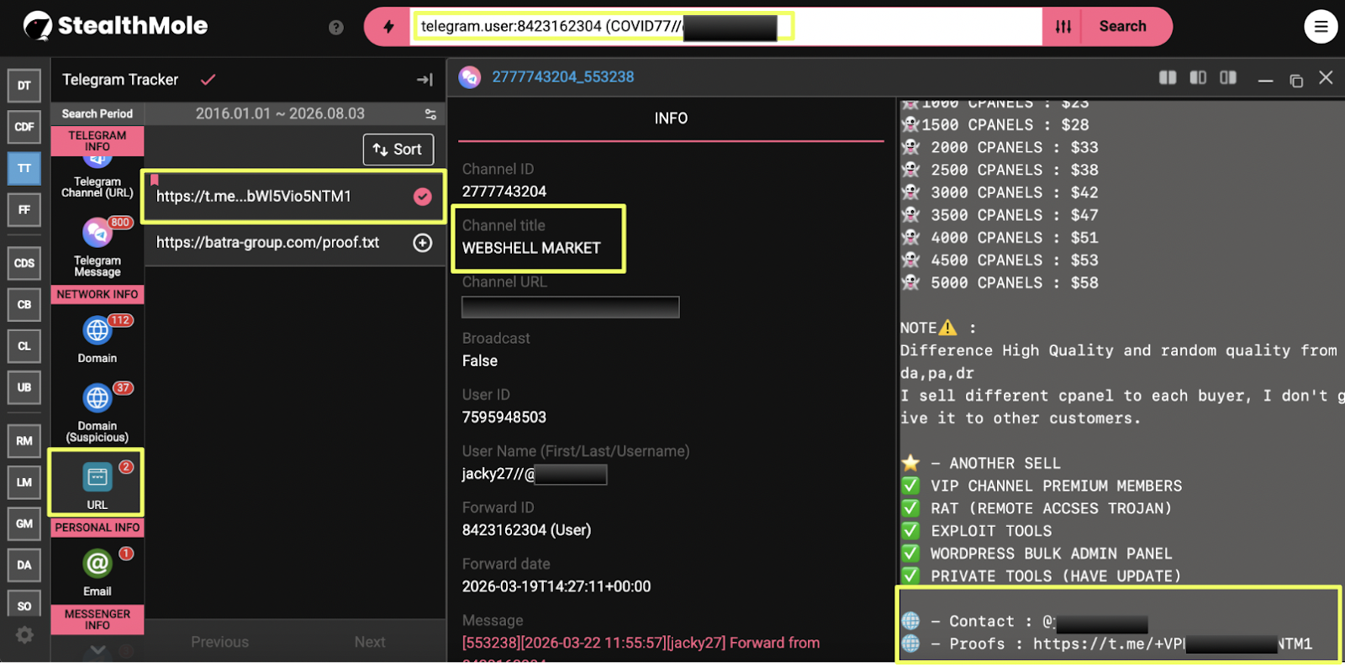This screenshot has height=667, width=1345.
Task: Open the LM module in left sidebar
Action: (24, 482)
